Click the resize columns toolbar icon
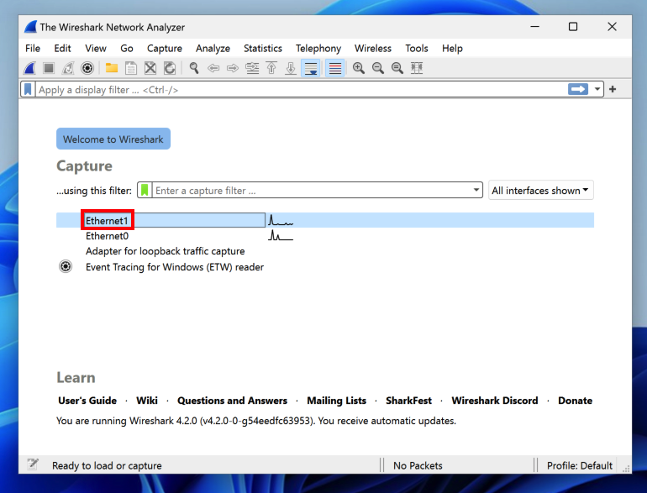Viewport: 647px width, 493px height. 417,68
